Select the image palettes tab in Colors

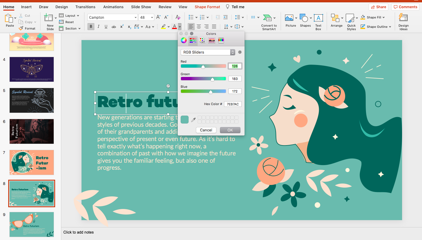click(x=212, y=40)
